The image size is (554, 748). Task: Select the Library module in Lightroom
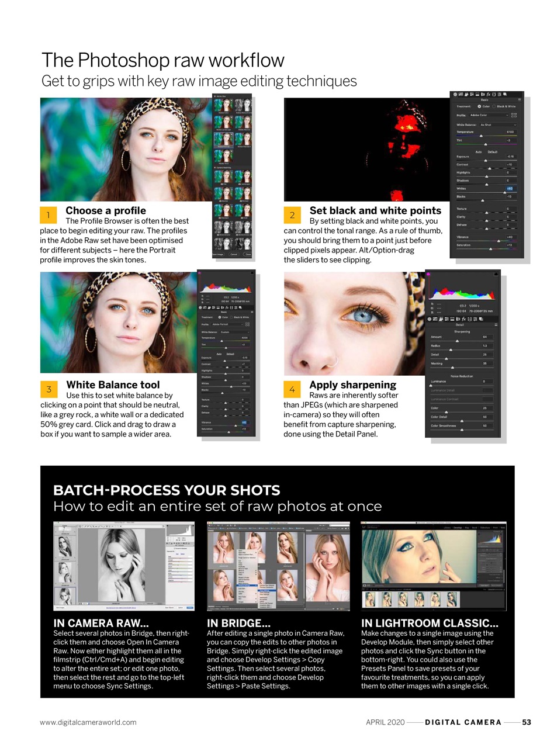pyautogui.click(x=447, y=527)
